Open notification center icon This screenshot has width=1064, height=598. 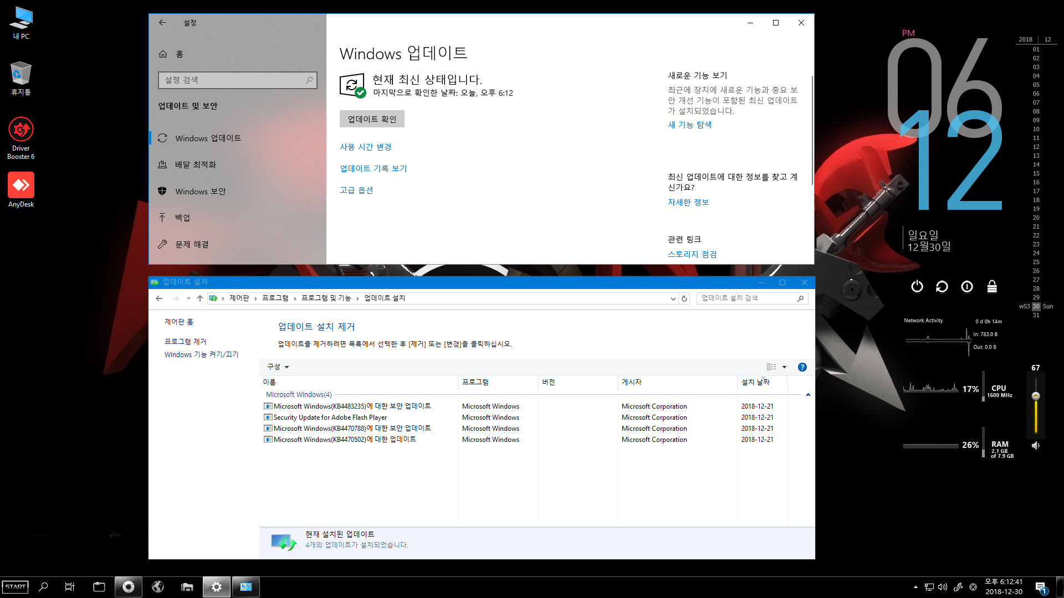[1041, 587]
